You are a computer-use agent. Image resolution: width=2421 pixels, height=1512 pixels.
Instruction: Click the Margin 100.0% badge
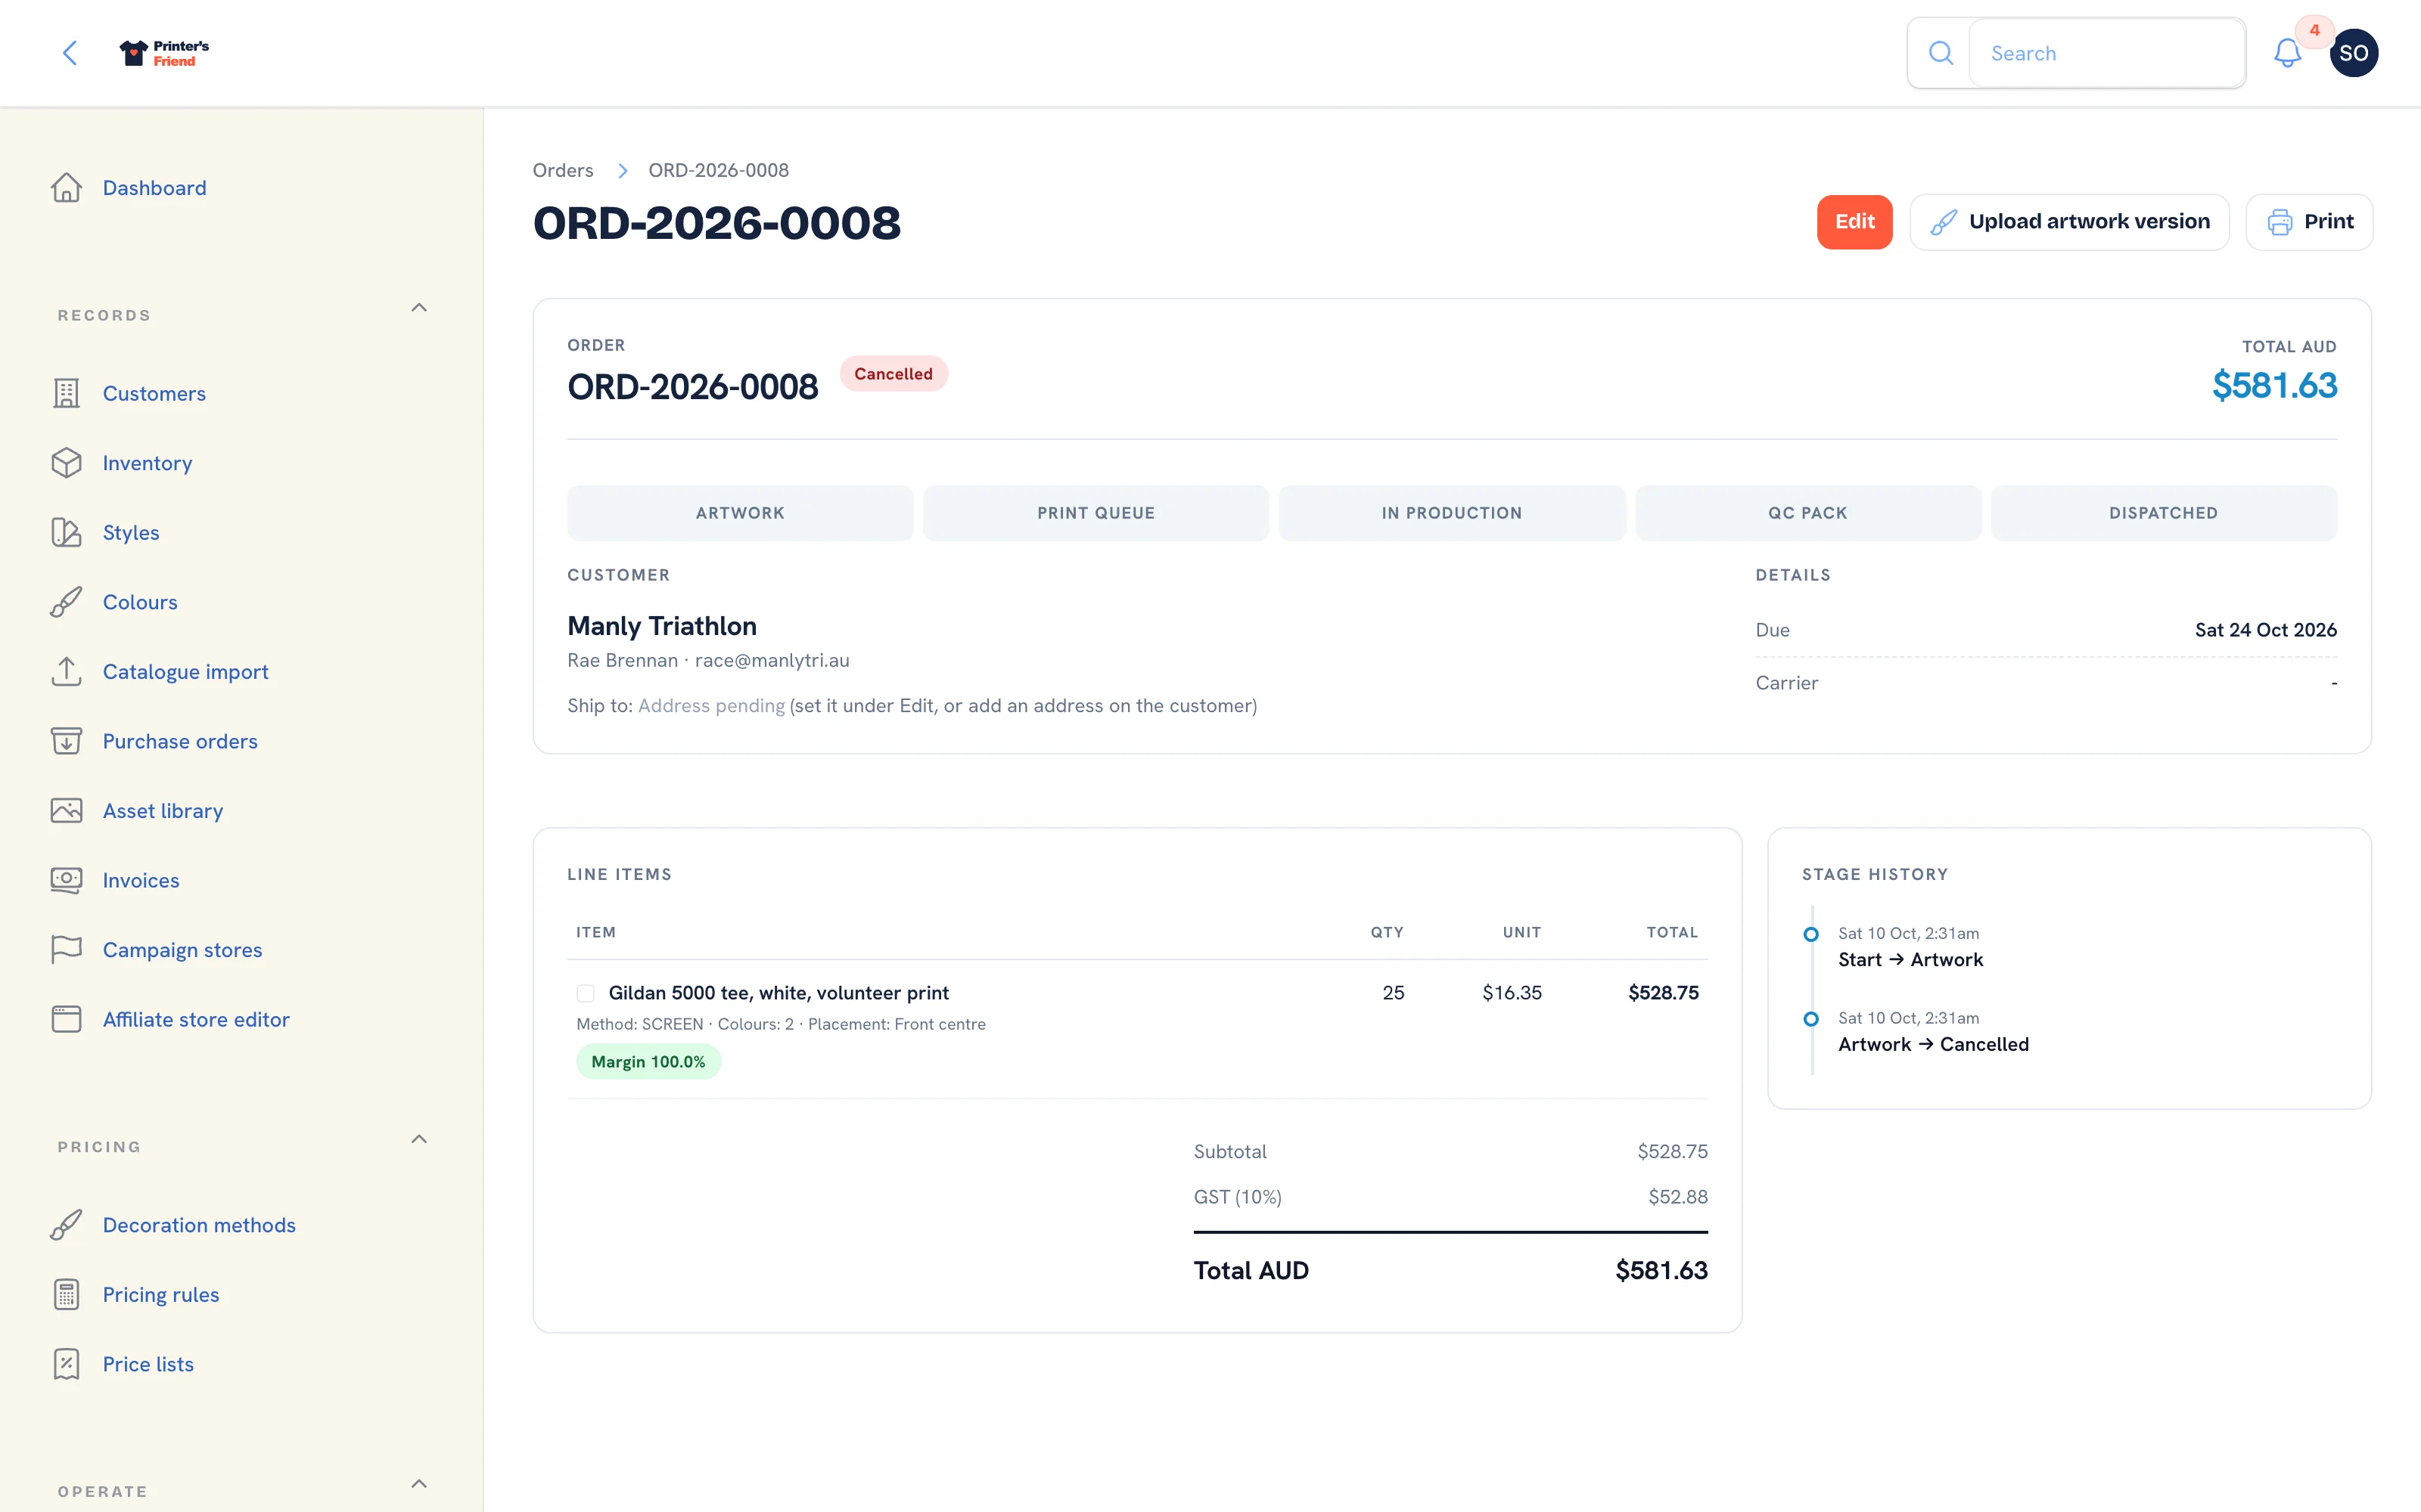648,1062
